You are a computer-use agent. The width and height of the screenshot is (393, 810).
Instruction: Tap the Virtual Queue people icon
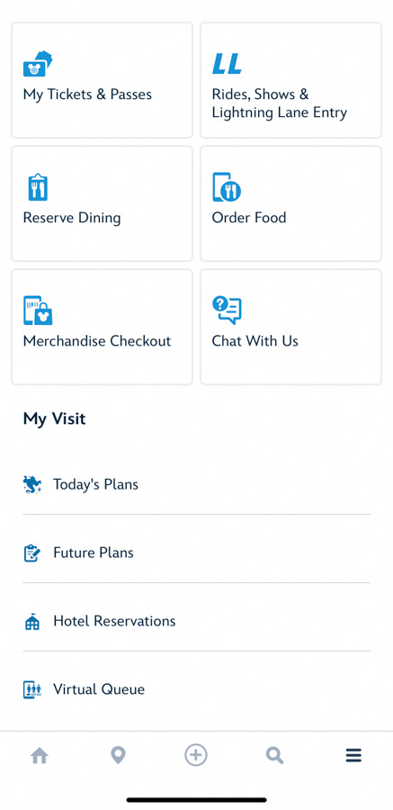point(32,689)
